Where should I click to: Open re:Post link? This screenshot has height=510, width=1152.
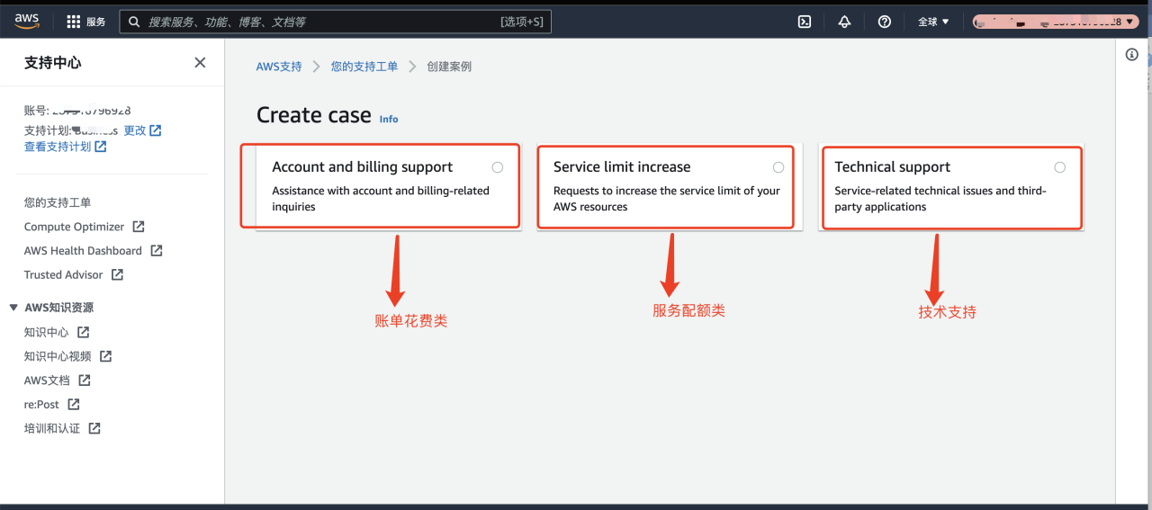click(x=42, y=404)
